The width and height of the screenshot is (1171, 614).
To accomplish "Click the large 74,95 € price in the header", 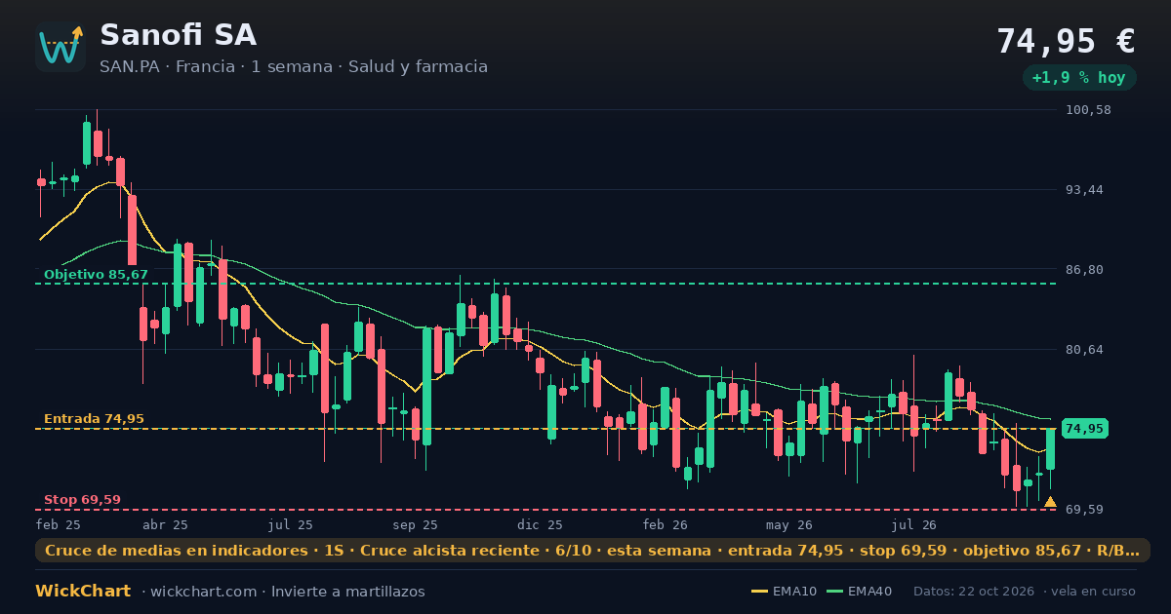I will coord(1066,41).
